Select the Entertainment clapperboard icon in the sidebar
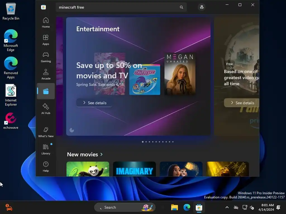286x214 pixels. (x=46, y=91)
